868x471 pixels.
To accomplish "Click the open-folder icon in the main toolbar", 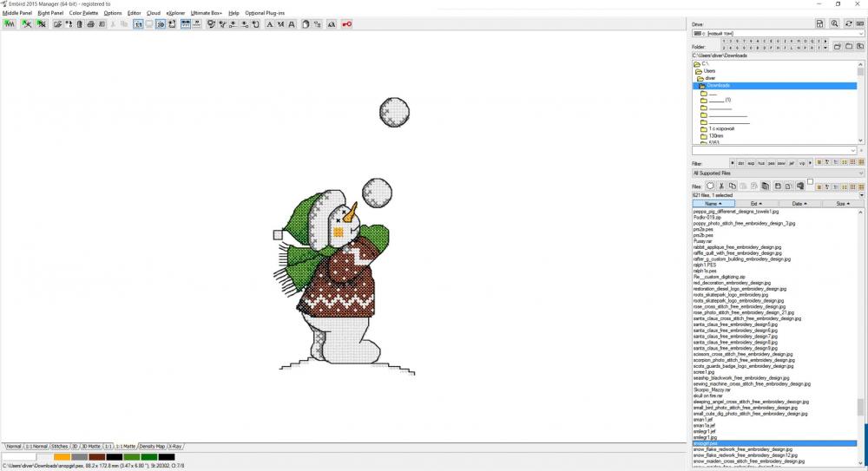I will [57, 23].
